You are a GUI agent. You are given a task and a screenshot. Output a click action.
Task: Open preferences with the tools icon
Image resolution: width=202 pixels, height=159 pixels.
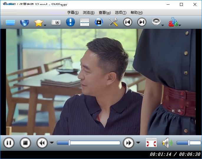pos(113,22)
